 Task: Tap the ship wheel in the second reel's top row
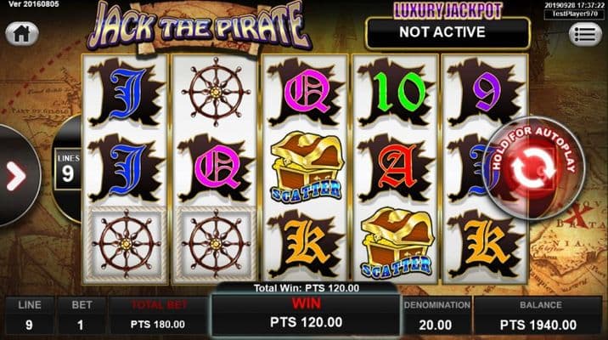point(216,92)
